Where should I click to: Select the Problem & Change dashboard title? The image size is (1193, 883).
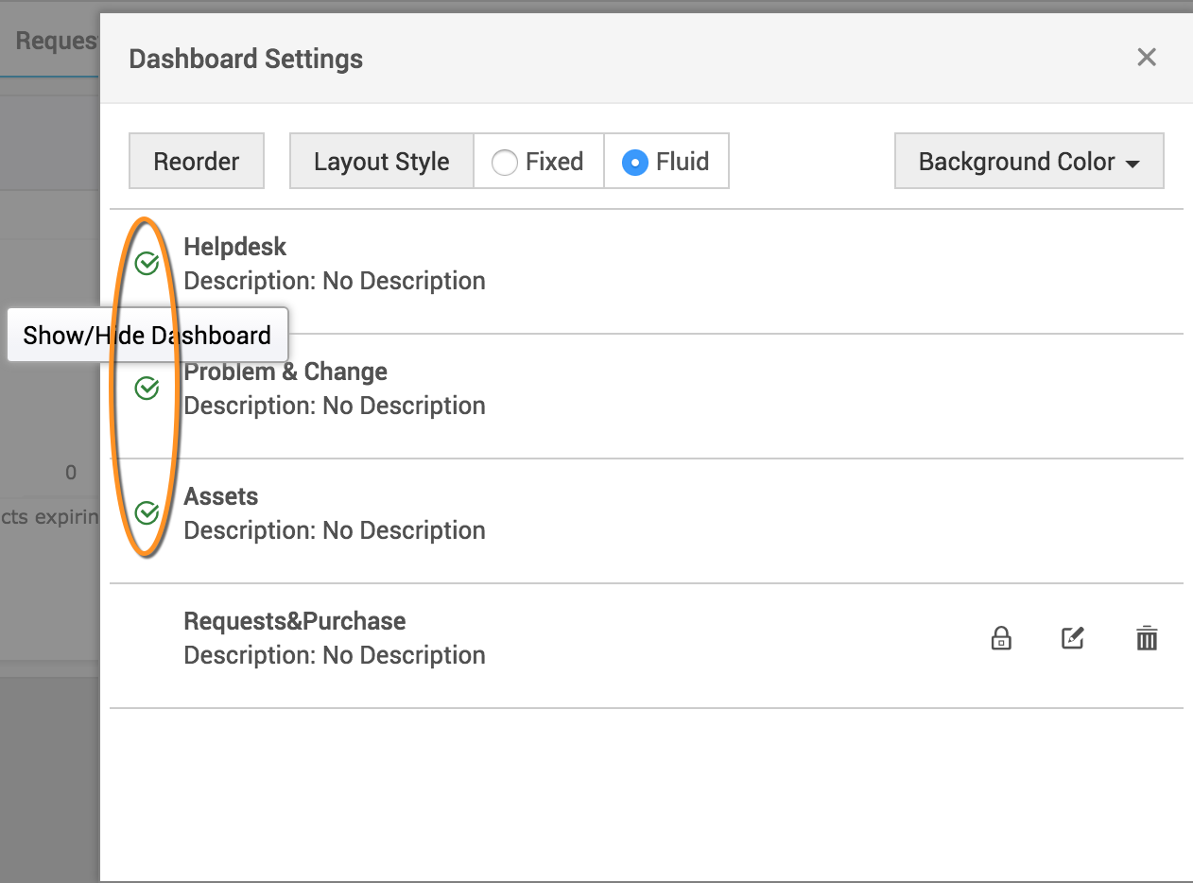click(285, 372)
